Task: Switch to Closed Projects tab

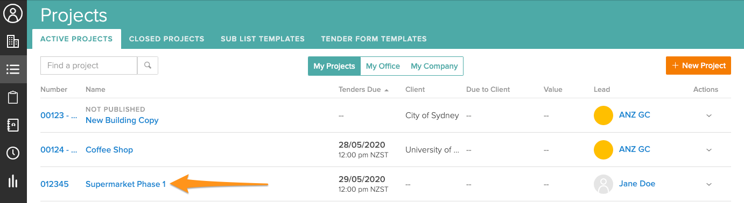Action: point(167,39)
